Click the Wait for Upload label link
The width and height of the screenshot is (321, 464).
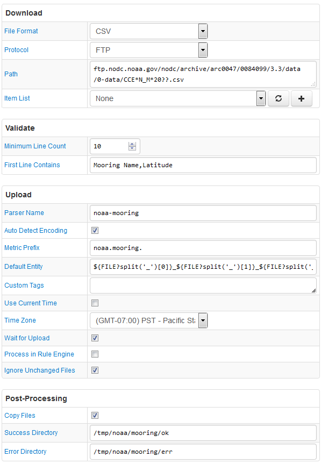(27, 338)
